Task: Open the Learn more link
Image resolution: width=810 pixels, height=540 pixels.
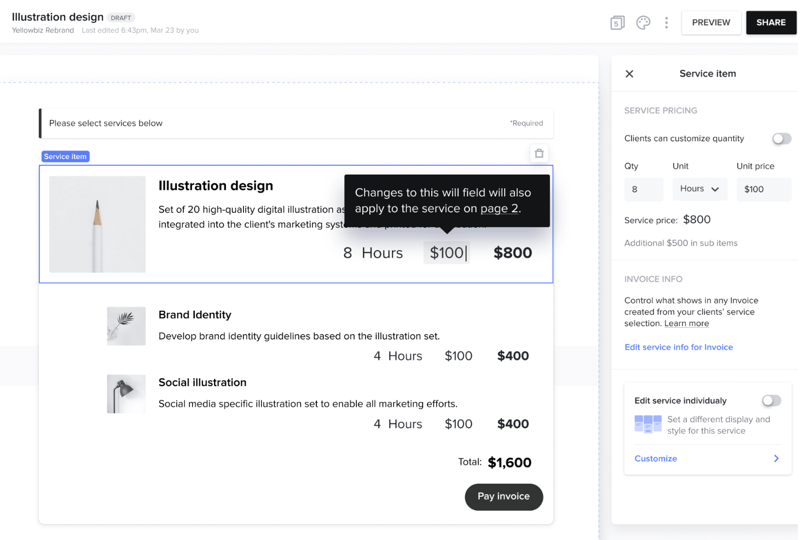Action: (686, 323)
